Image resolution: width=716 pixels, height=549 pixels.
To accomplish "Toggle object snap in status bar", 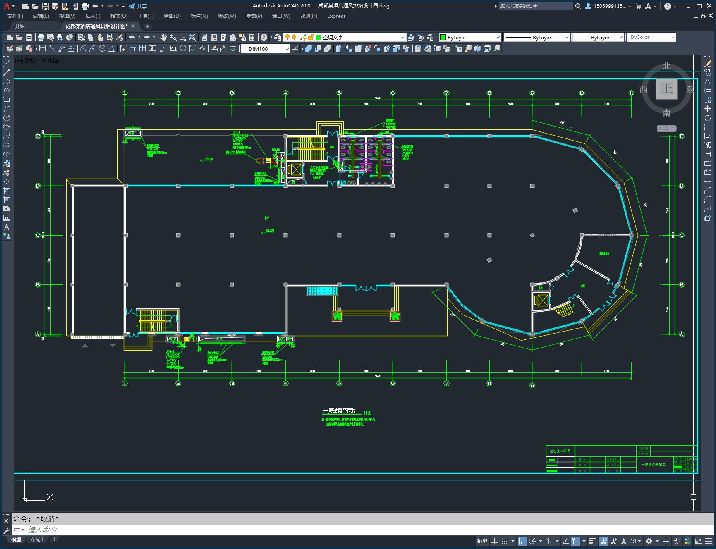I will pyautogui.click(x=576, y=541).
